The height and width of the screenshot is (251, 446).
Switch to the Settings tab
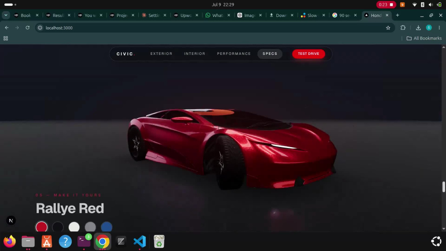click(153, 15)
